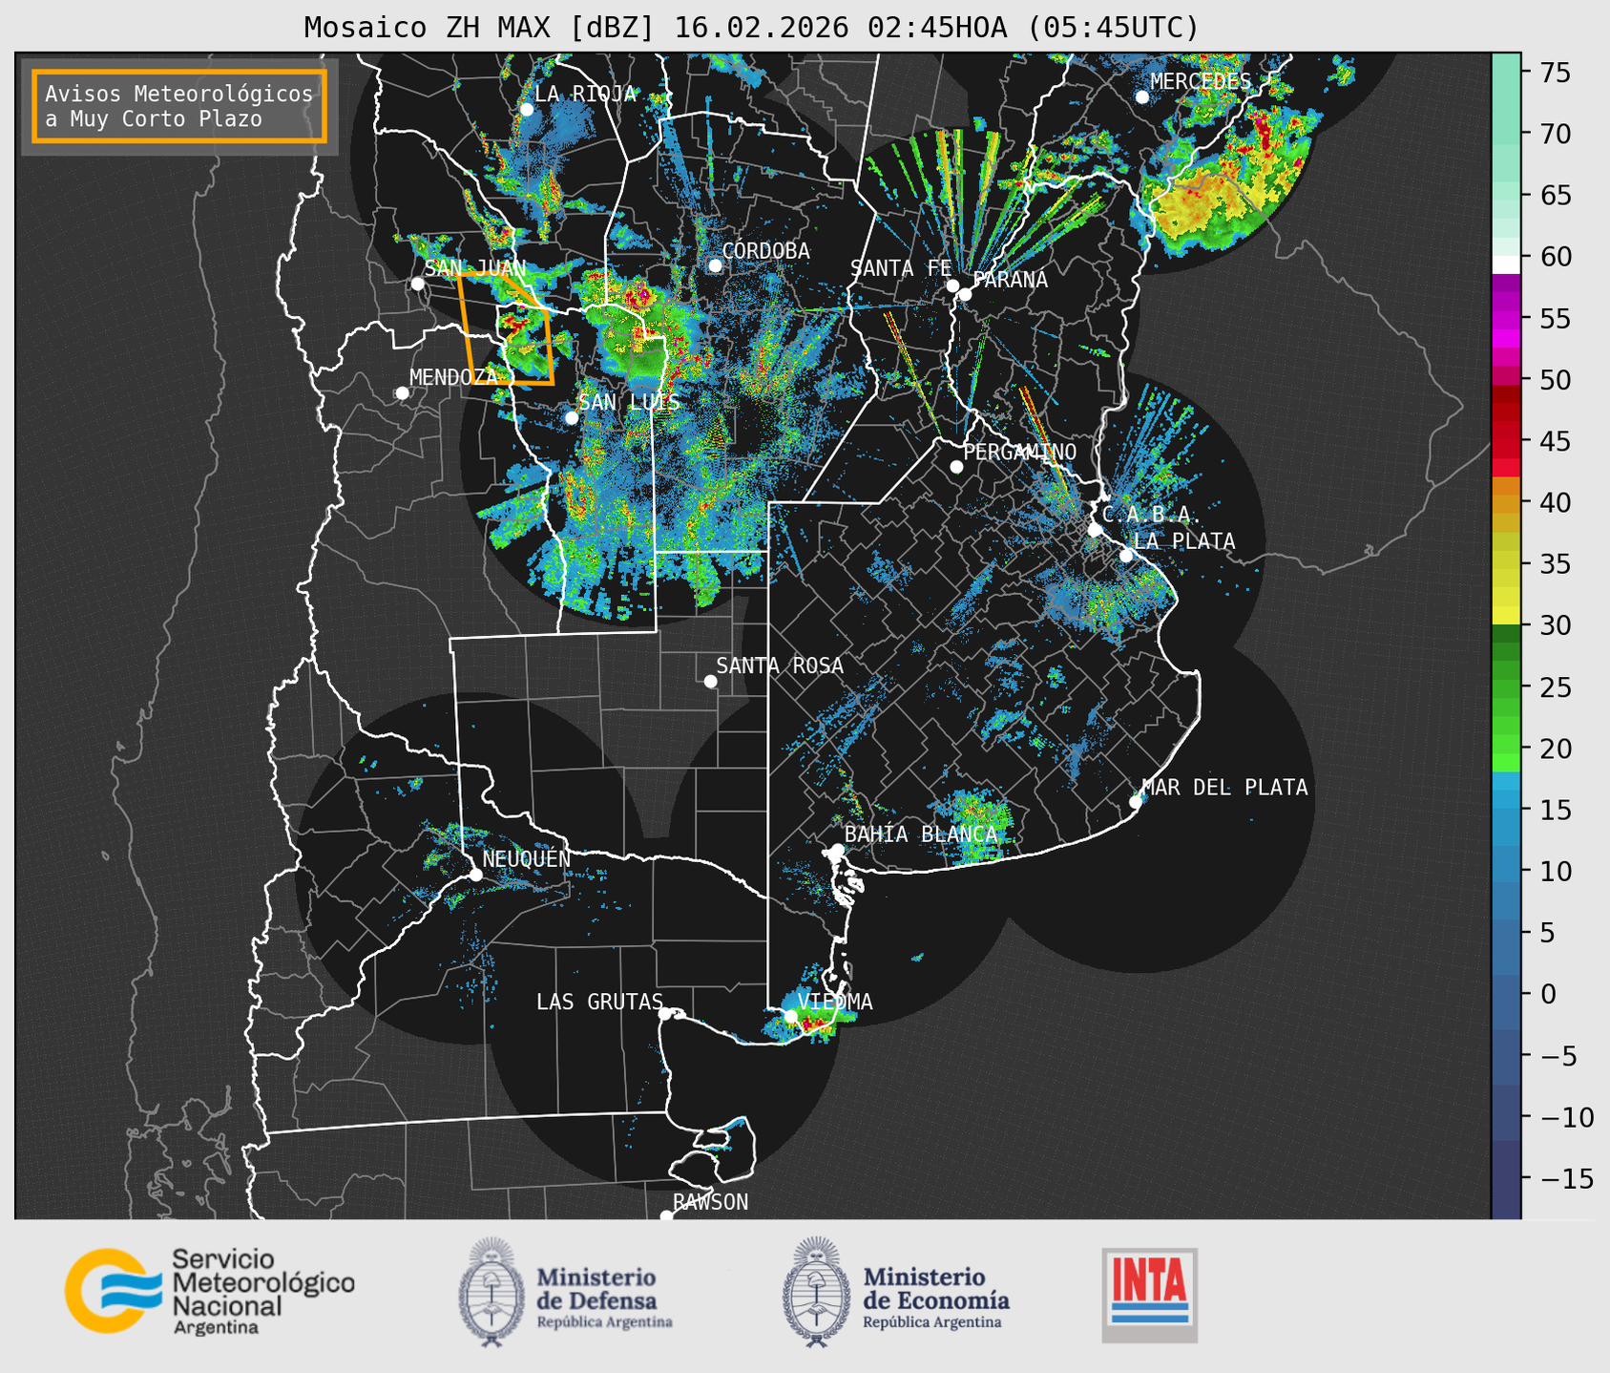The image size is (1610, 1373).
Task: Click the Mercedes radar marker dot
Action: coord(1141,97)
